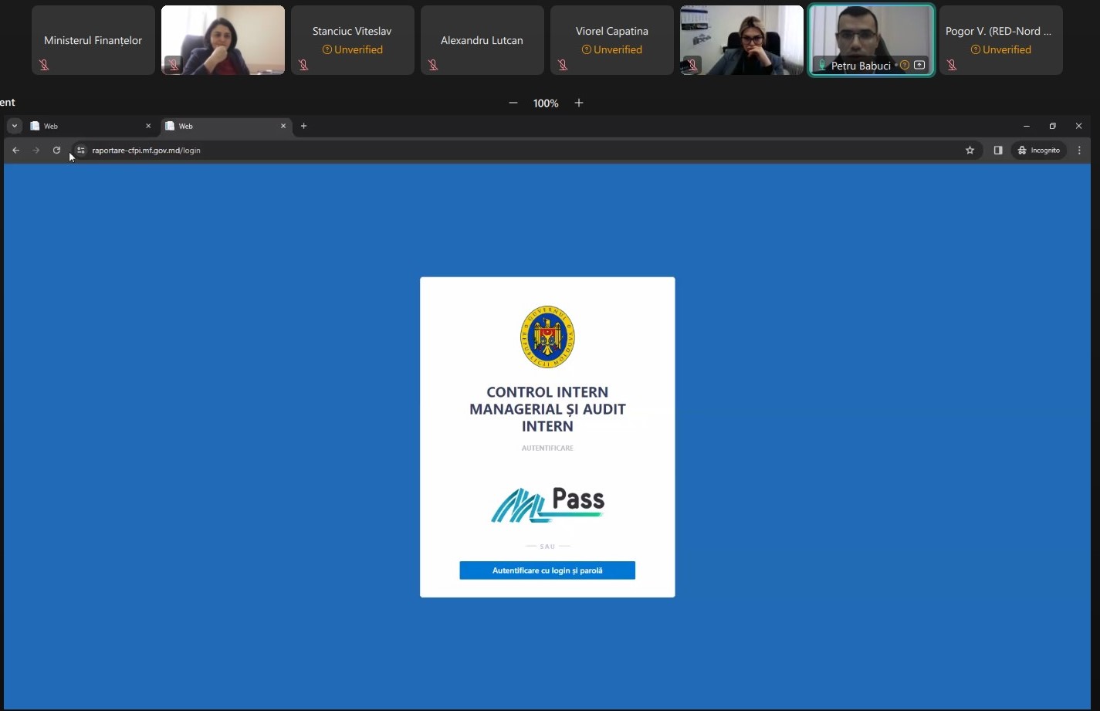Switch to the first Web tab
The width and height of the screenshot is (1100, 711).
point(91,126)
